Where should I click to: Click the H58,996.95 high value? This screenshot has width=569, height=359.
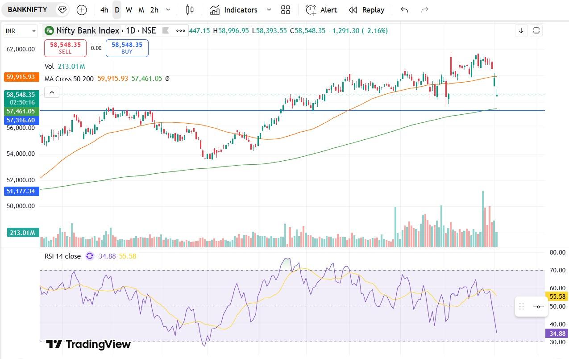(231, 30)
